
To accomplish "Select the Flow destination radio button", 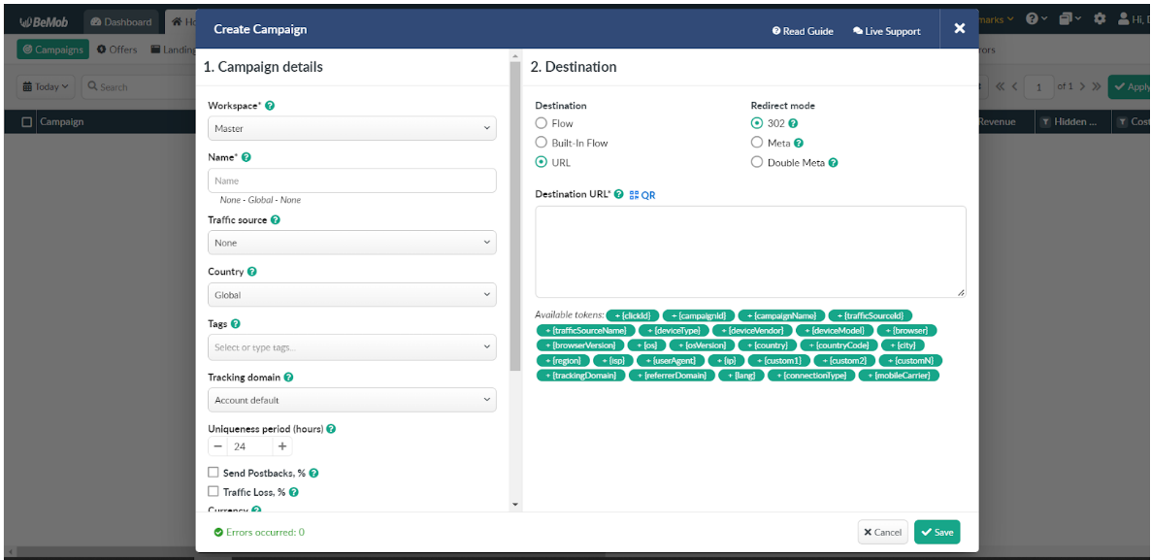I will click(542, 123).
